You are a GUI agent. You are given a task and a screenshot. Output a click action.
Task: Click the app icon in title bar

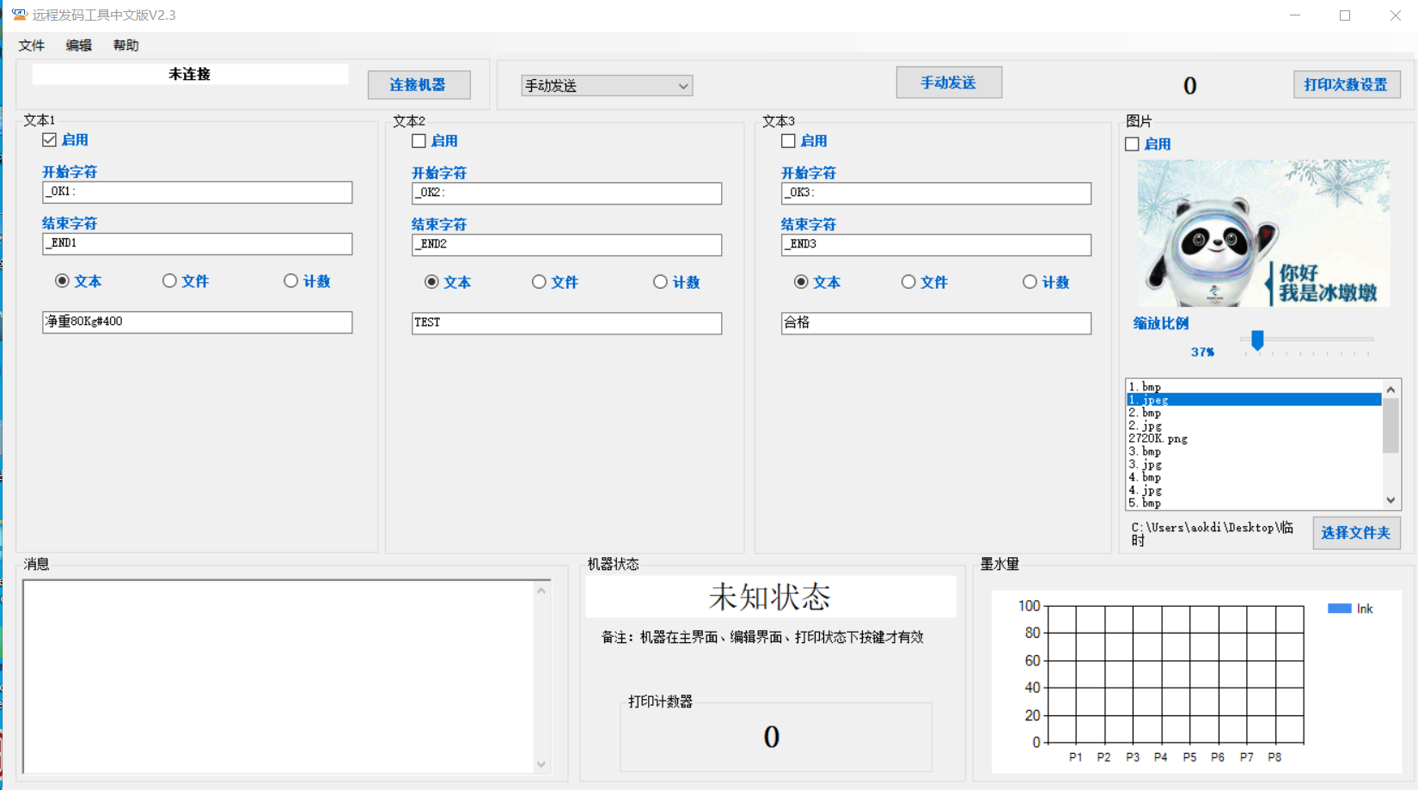pyautogui.click(x=19, y=15)
